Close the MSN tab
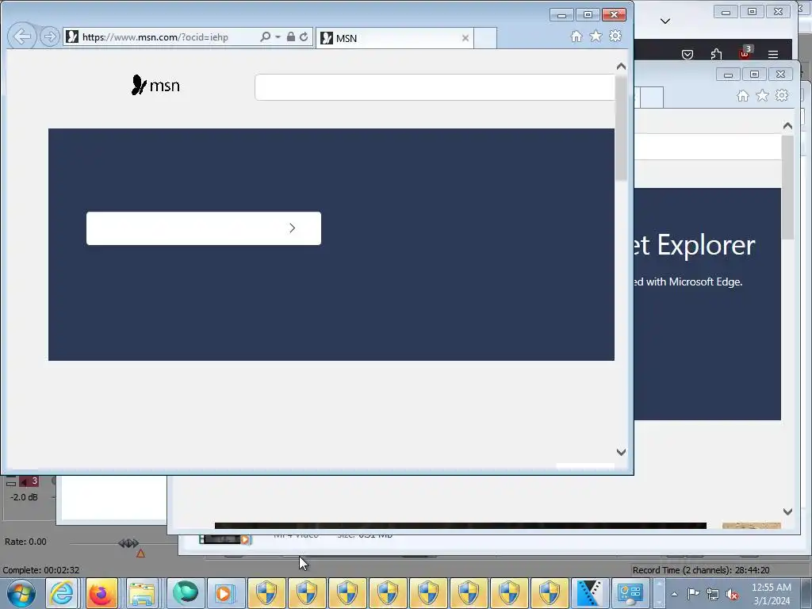Screen dimensions: 812x609 coord(465,38)
